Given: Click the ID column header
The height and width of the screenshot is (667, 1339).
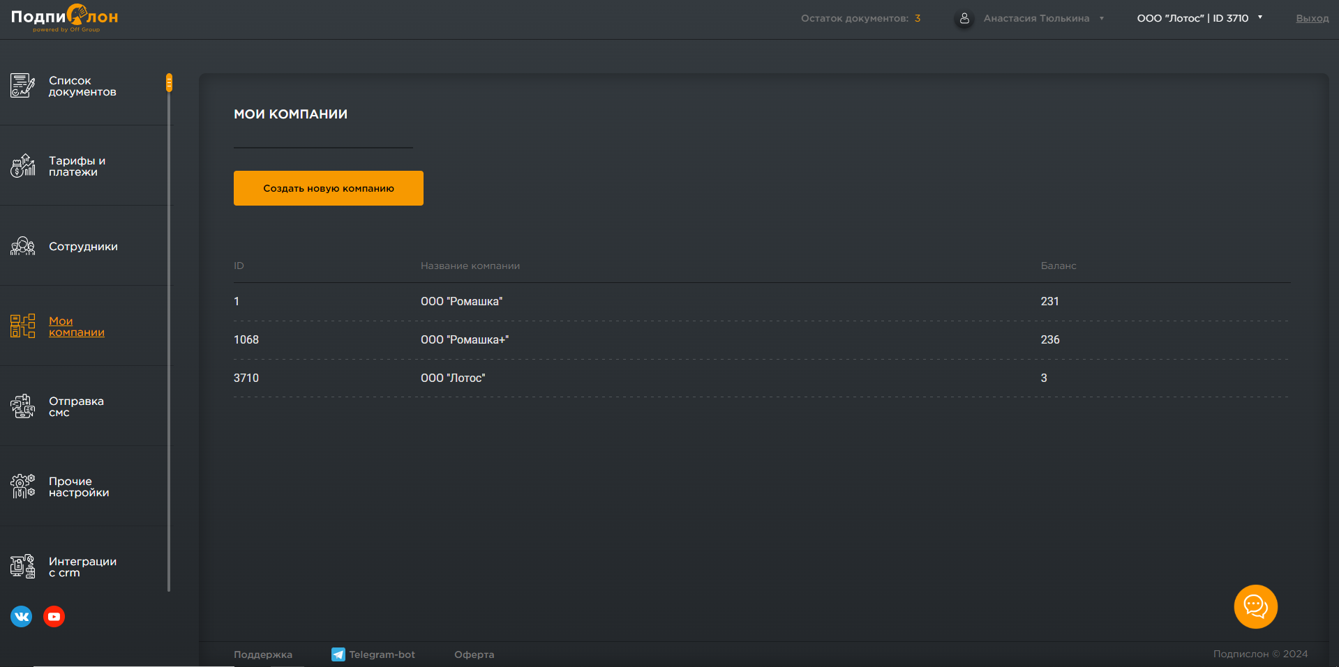Looking at the screenshot, I should click(239, 266).
